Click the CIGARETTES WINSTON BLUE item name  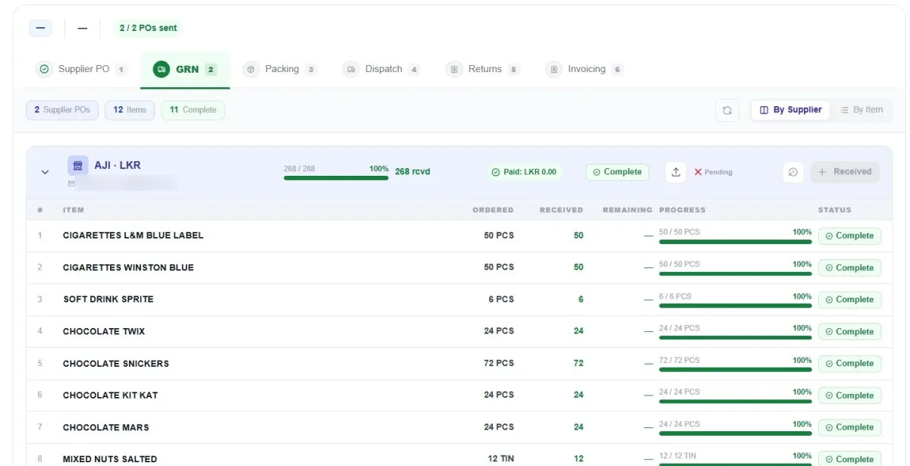pyautogui.click(x=128, y=267)
